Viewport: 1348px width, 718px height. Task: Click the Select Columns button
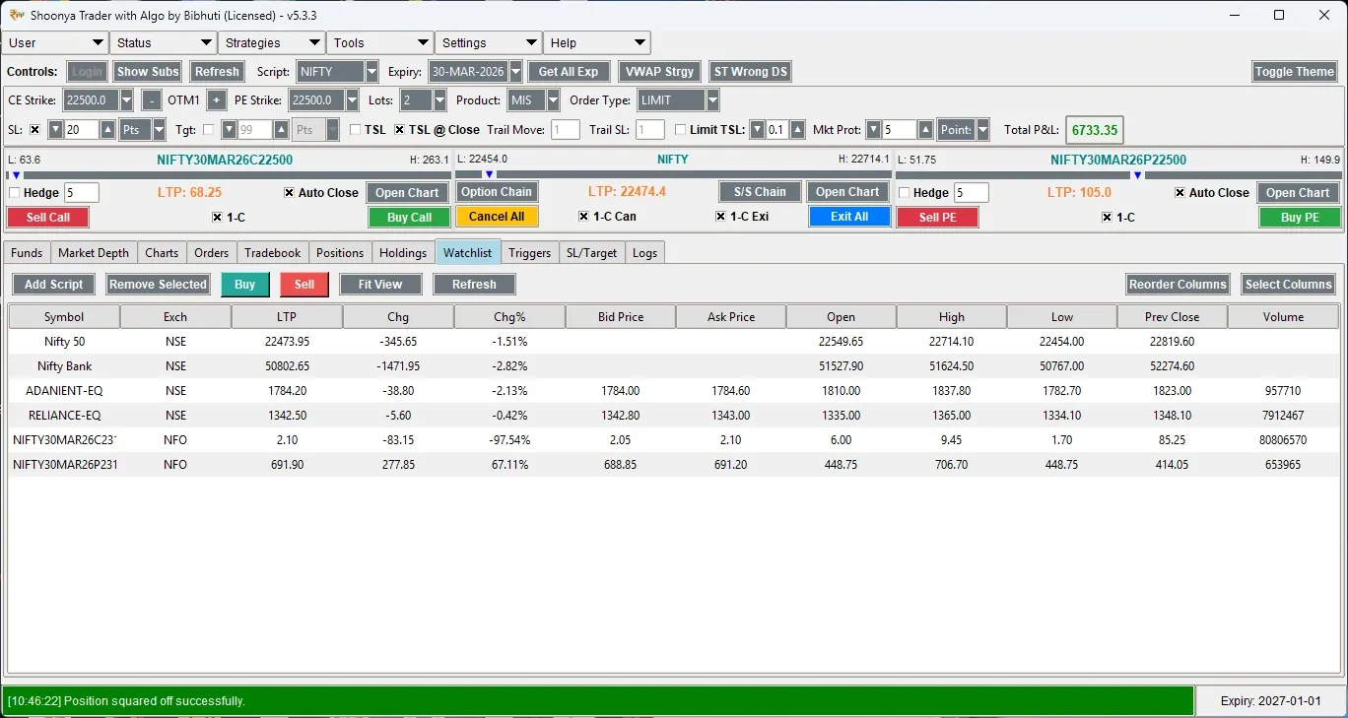pos(1288,285)
